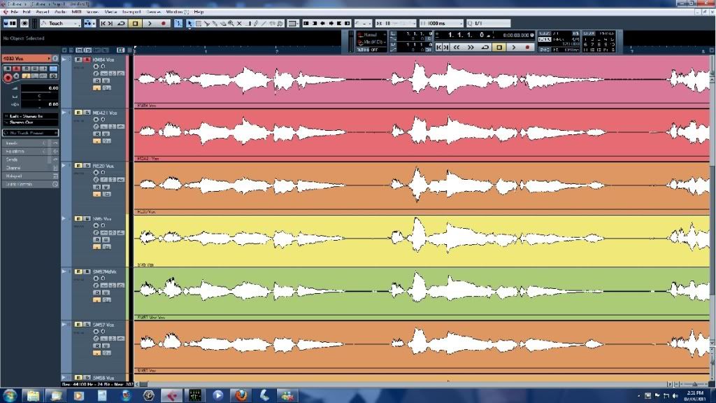The image size is (716, 403).
Task: Click Cycle on the transport panel
Action: tap(485, 47)
